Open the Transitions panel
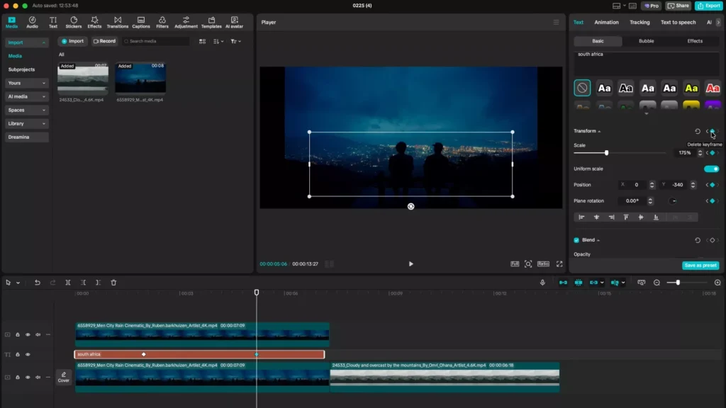The width and height of the screenshot is (726, 408). [118, 22]
